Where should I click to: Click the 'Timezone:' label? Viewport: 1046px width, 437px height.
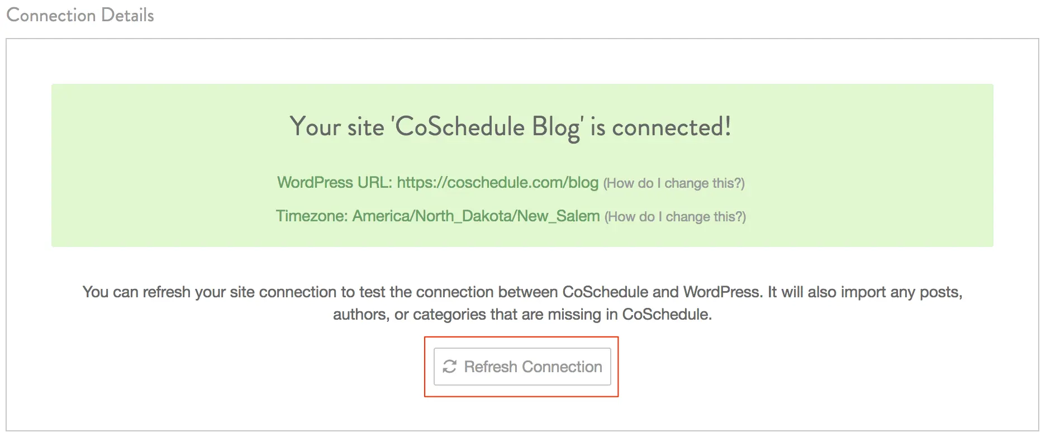tap(312, 216)
